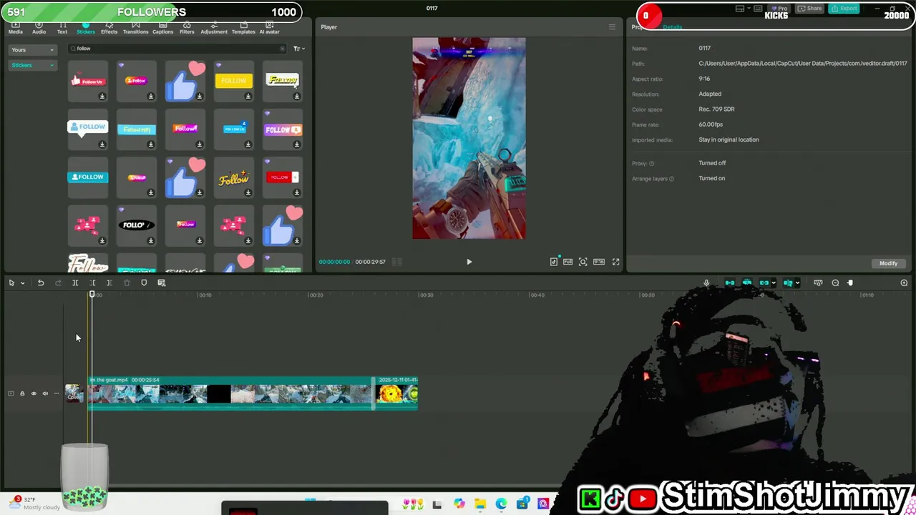Toggle timeline auto snapping
916x515 pixels.
click(x=747, y=283)
